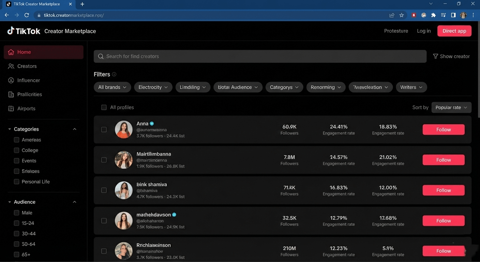Click the TikTok logo icon

[11, 31]
